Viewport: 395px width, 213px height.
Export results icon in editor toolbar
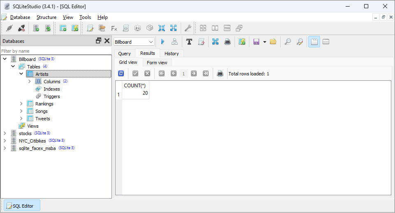coord(215,42)
